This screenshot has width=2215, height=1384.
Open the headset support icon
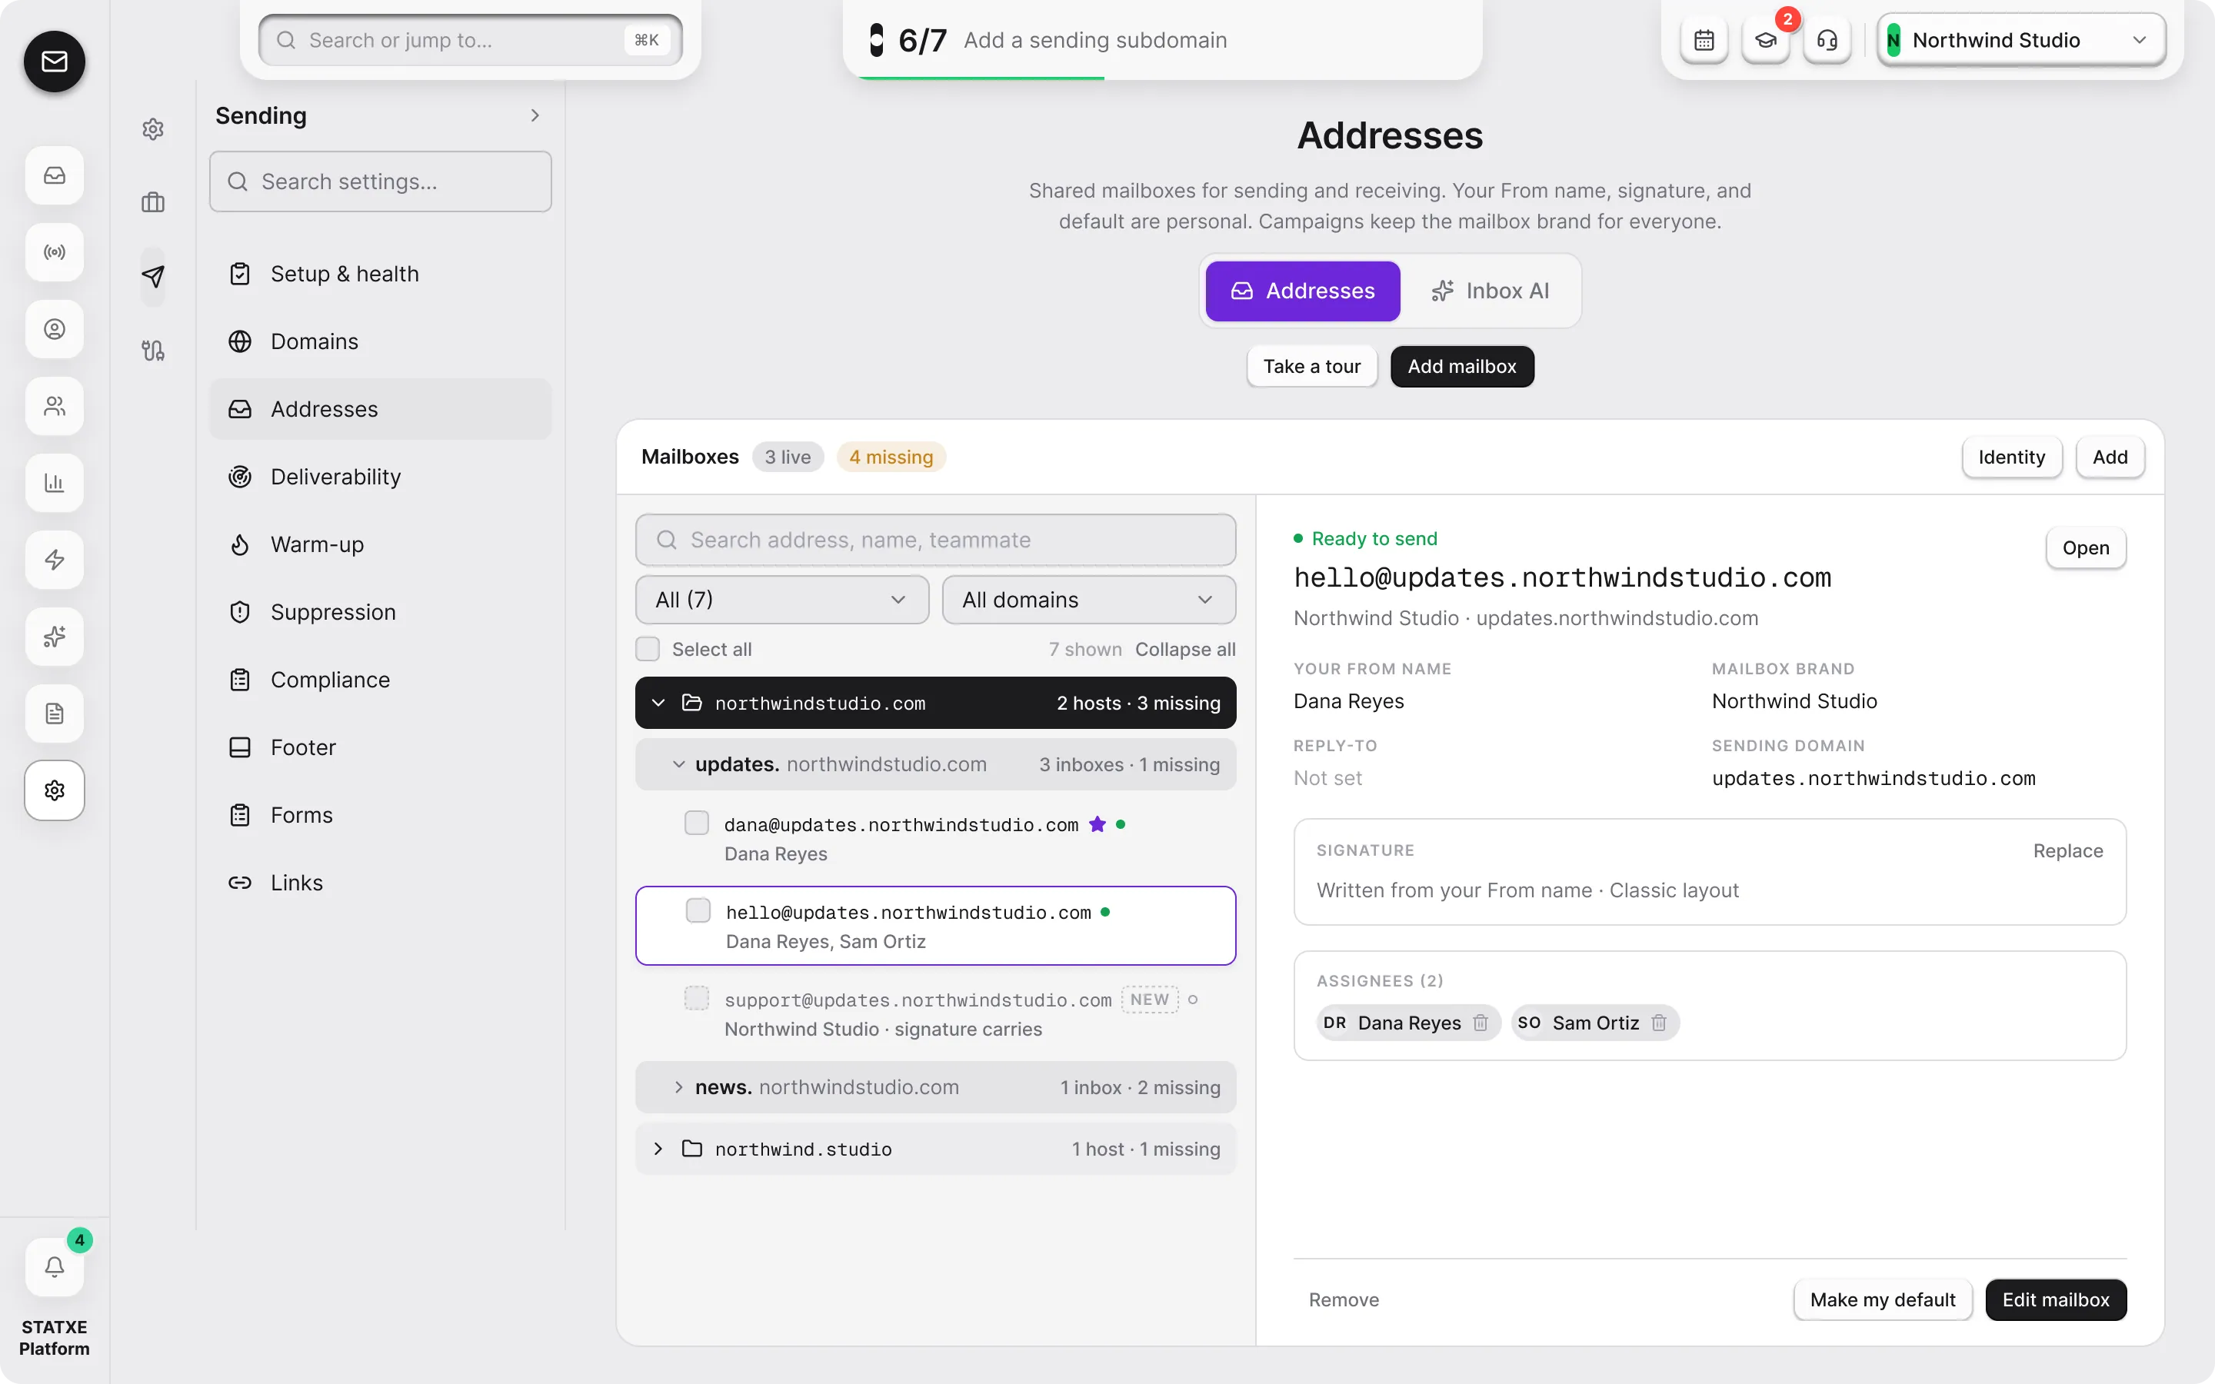[1827, 40]
